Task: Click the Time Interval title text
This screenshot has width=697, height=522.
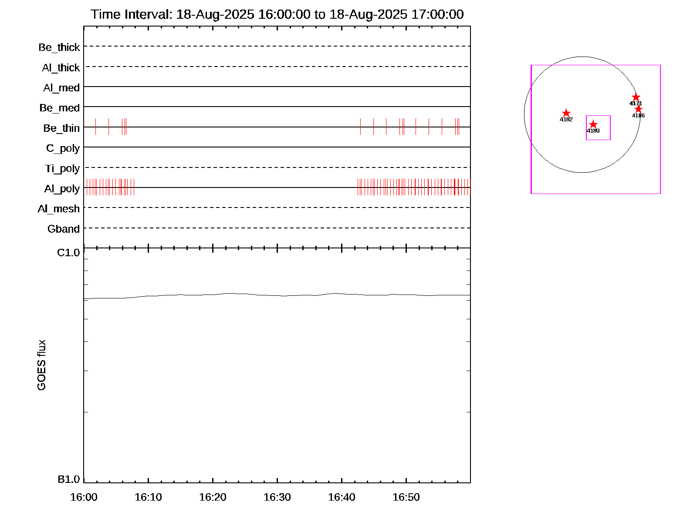Action: tap(277, 14)
